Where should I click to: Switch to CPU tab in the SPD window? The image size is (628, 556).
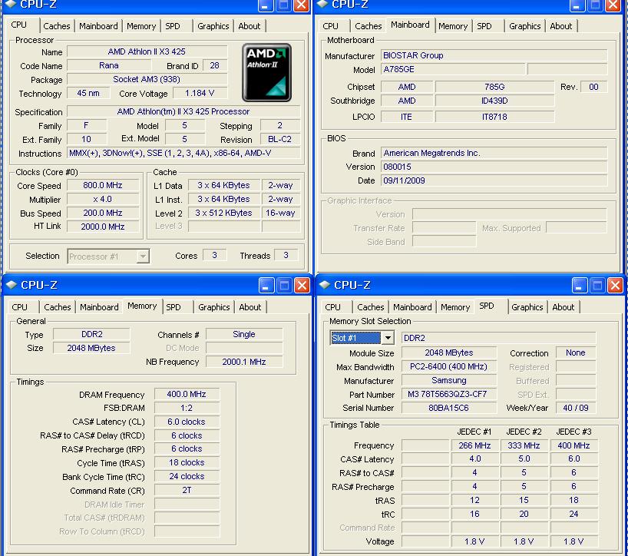point(333,307)
